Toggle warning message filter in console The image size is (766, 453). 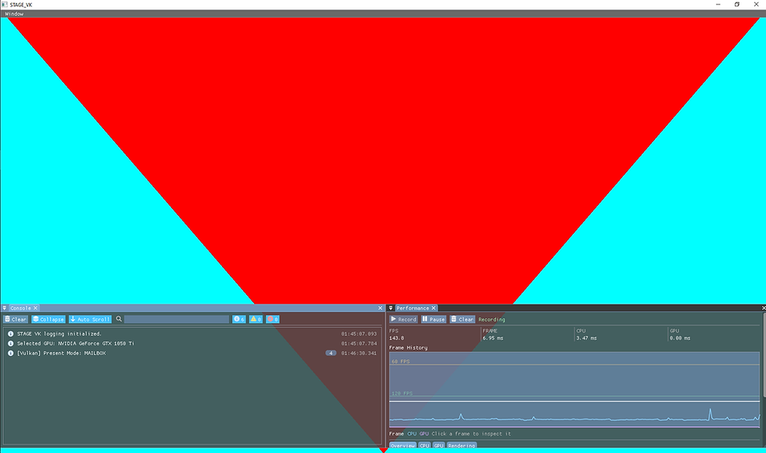256,319
